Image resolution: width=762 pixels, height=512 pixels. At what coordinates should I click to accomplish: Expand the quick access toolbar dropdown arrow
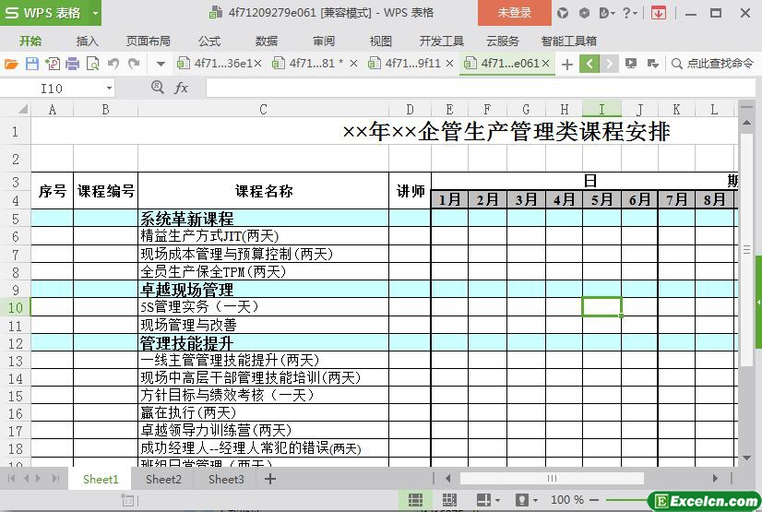(161, 64)
